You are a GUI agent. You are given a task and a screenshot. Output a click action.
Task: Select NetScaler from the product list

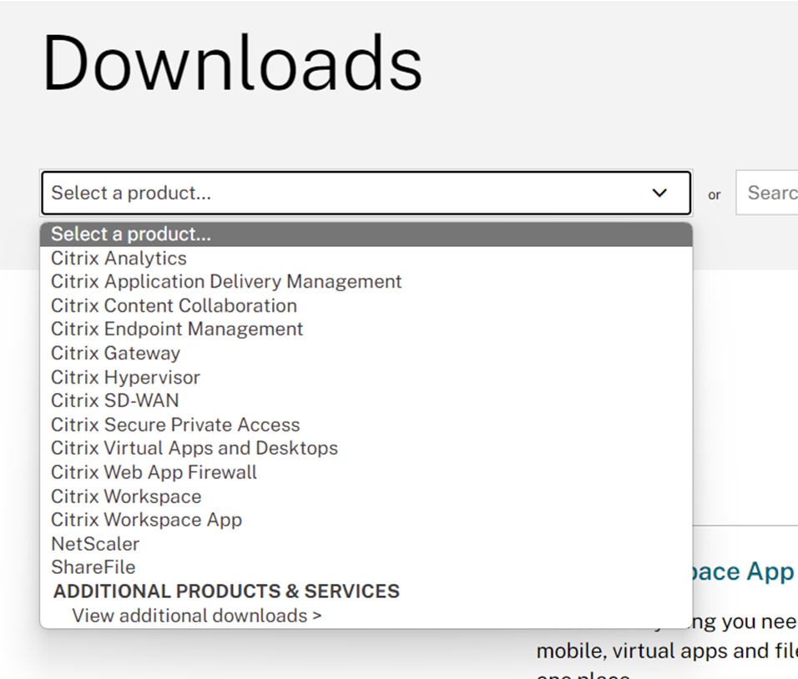coord(366,544)
